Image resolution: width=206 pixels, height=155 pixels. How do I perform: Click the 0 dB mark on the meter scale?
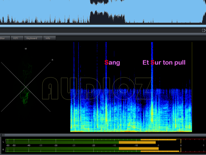pyautogui.click(x=181, y=146)
